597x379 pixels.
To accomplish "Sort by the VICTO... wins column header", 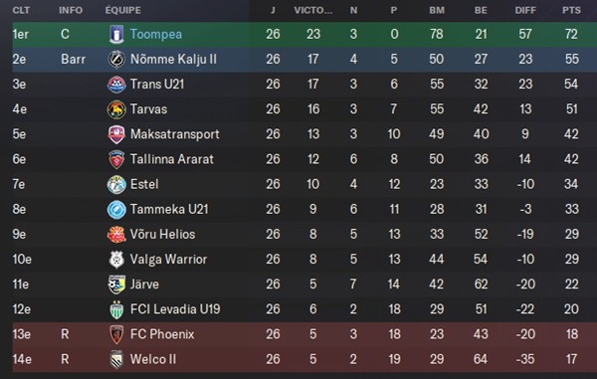I will (x=313, y=10).
